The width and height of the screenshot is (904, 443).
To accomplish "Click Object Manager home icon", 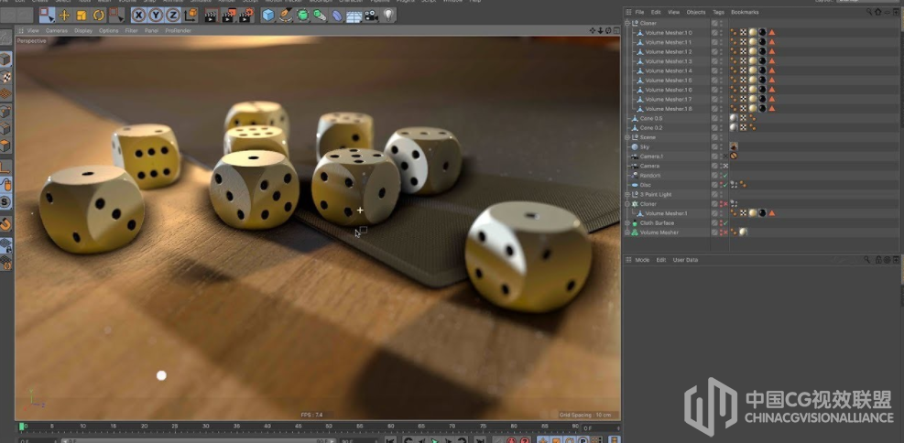I will point(878,12).
